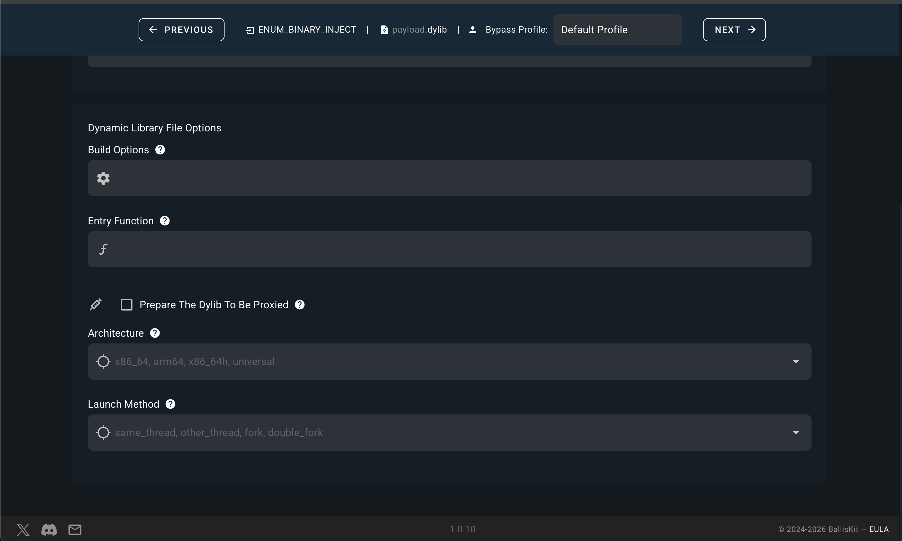Open the Bypass Profile Default Profile selector

[617, 30]
